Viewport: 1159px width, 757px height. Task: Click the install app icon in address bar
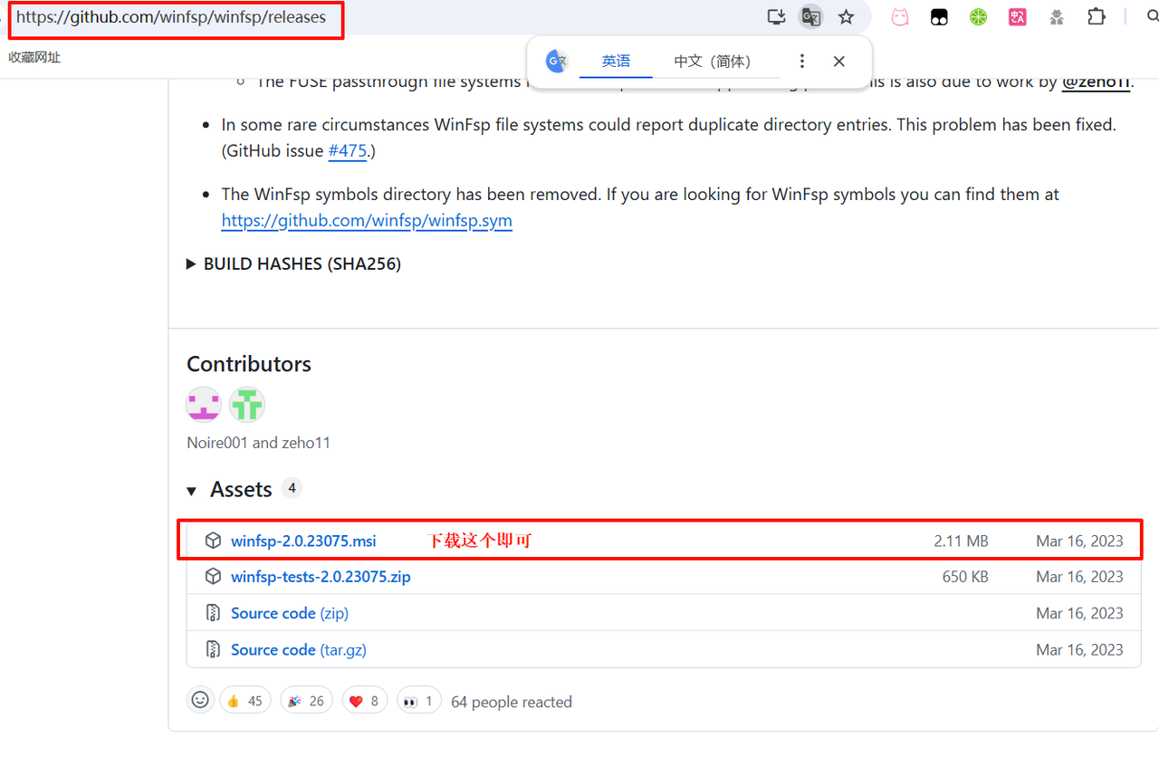tap(775, 16)
